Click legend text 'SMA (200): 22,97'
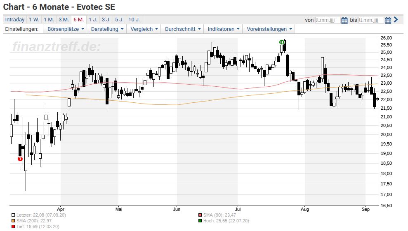This screenshot has width=408, height=231. 34,221
